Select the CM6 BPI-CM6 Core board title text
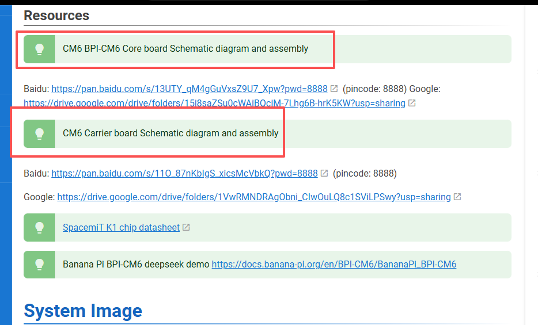Viewport: 538px width, 325px height. point(185,49)
